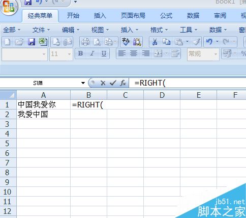
Task: Select the format painter brush
Action: pos(196,42)
